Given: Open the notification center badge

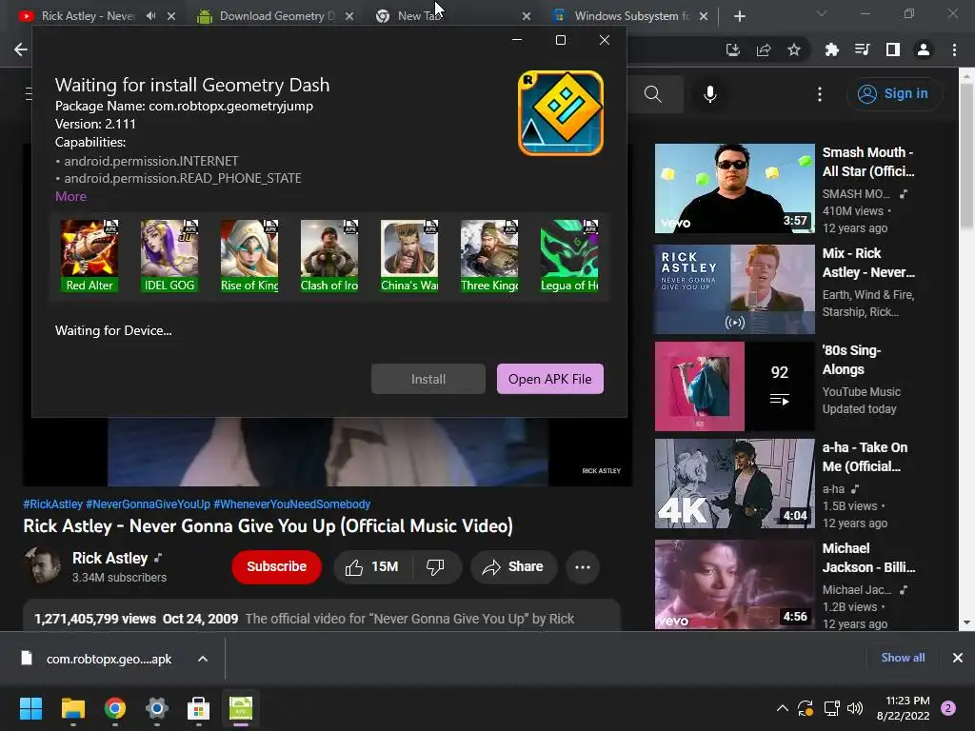Looking at the screenshot, I should (x=948, y=708).
